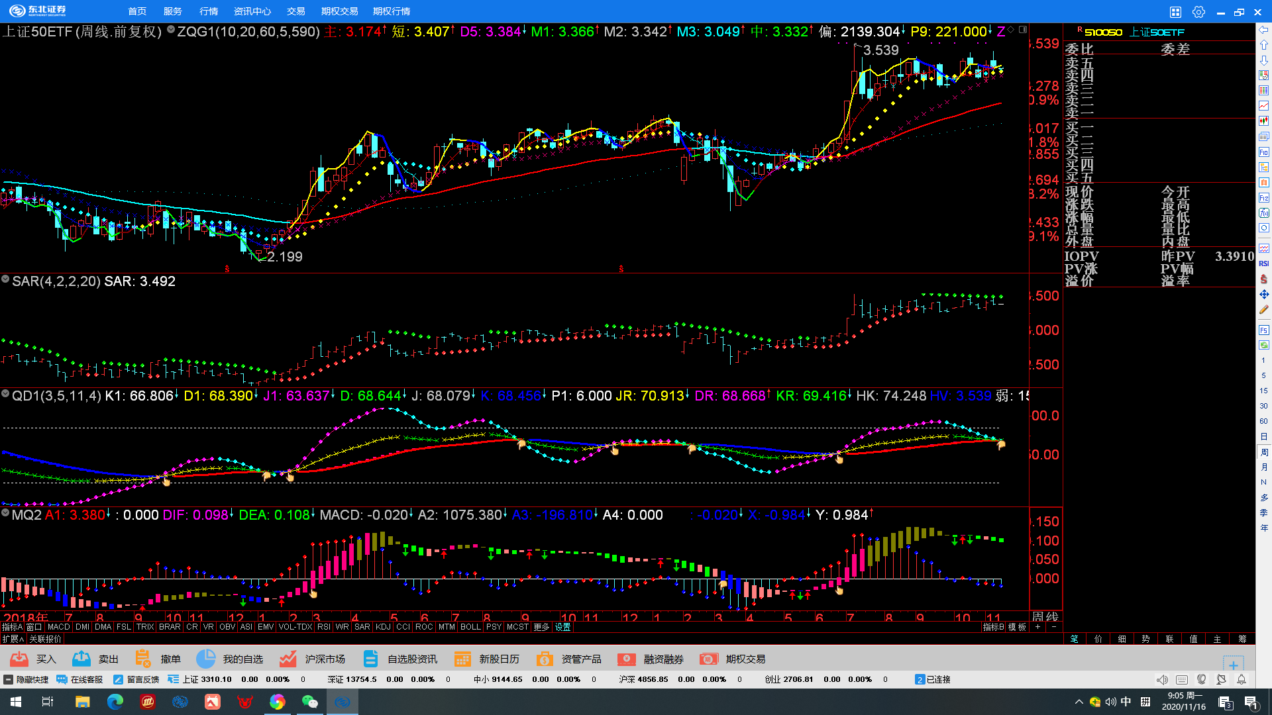Select the 月 monthly period option

click(1264, 467)
